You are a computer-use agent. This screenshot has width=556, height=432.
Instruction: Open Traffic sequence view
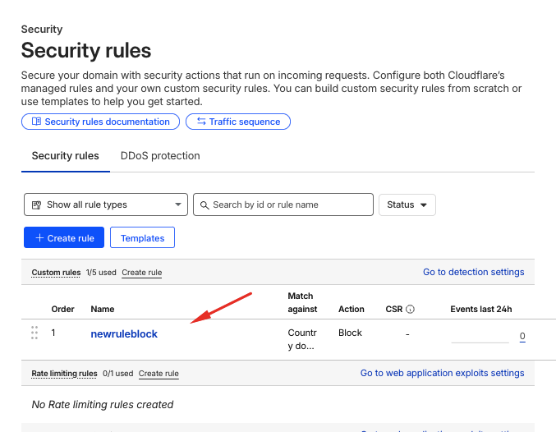click(238, 122)
